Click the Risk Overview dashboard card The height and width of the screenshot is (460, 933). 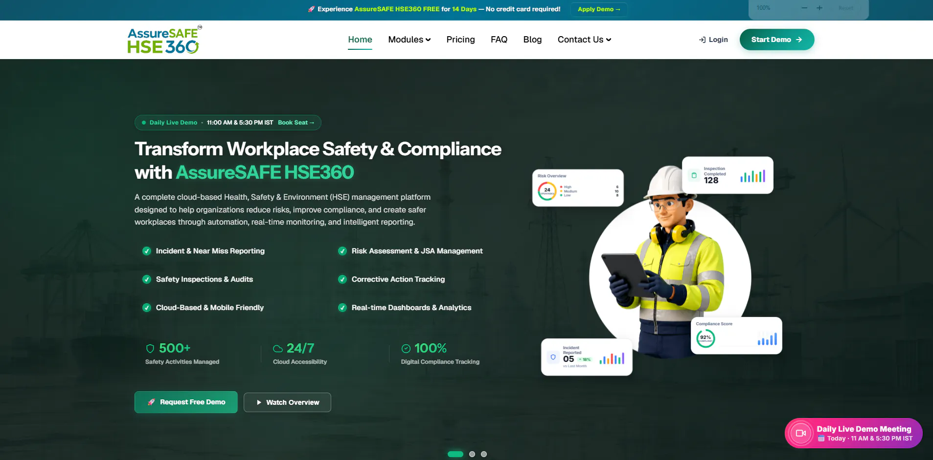(578, 188)
